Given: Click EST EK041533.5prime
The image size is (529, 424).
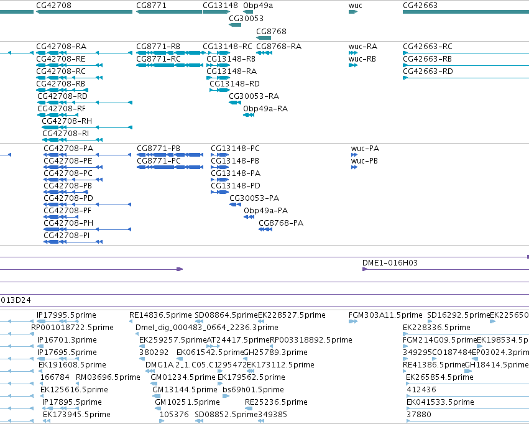Looking at the screenshot, I should click(x=440, y=402).
